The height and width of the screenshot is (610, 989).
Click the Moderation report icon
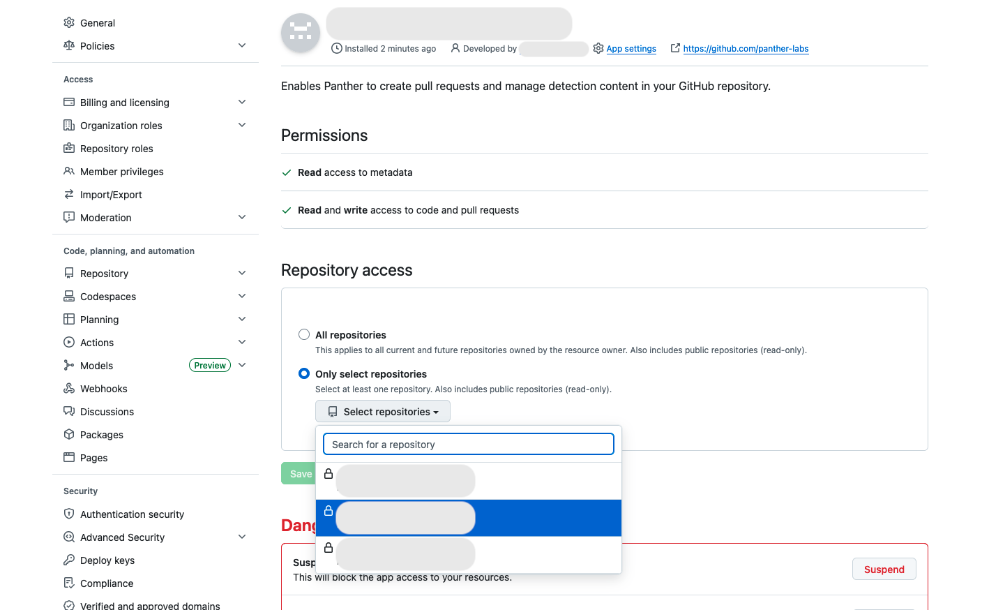69,217
